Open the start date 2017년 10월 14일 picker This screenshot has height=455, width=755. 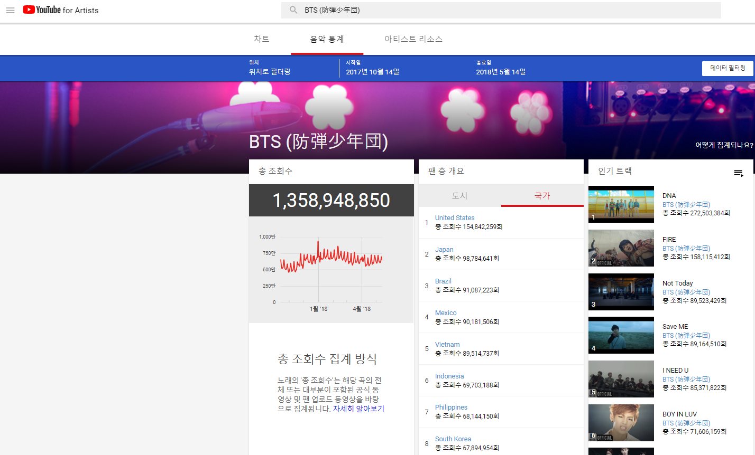pos(373,71)
